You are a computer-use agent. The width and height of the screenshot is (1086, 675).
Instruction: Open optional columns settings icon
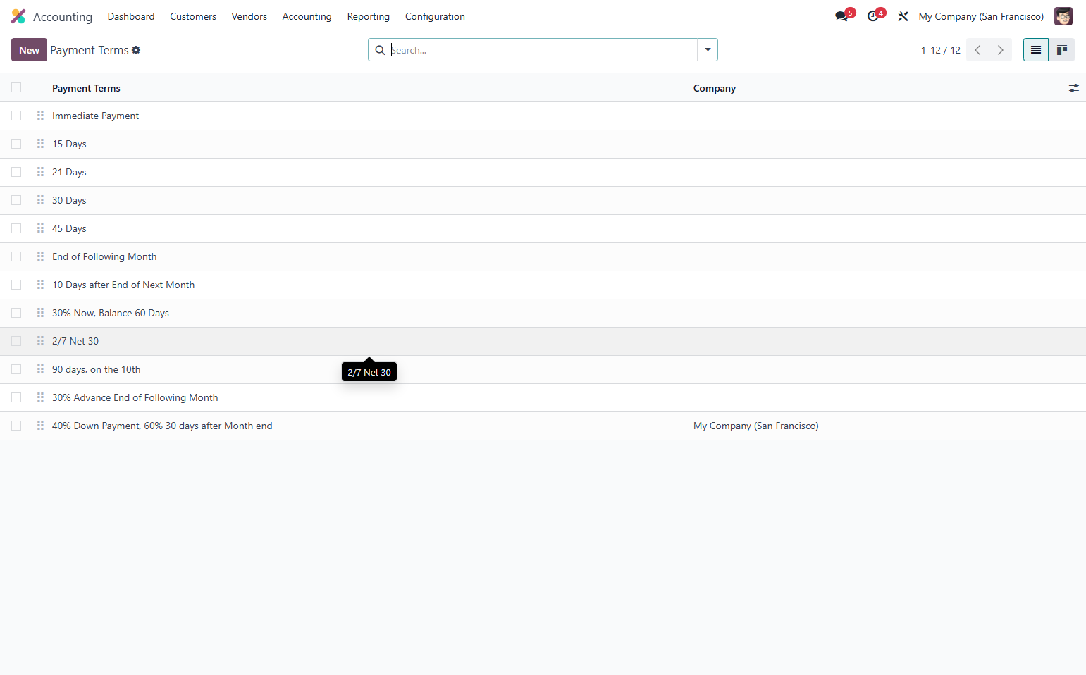[x=1074, y=88]
